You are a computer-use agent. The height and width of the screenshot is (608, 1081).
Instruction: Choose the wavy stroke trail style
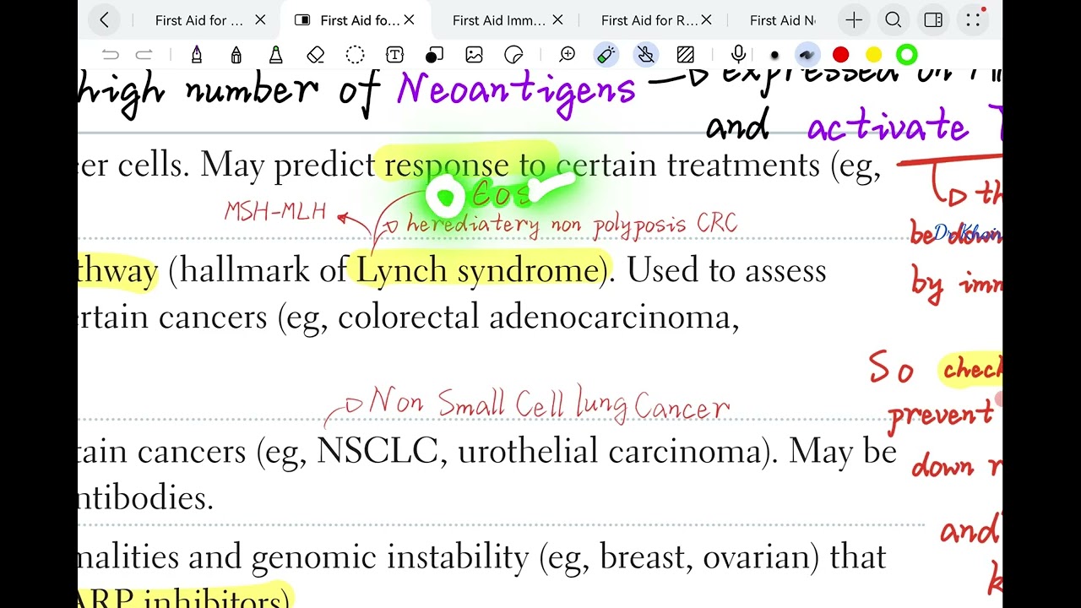point(807,55)
